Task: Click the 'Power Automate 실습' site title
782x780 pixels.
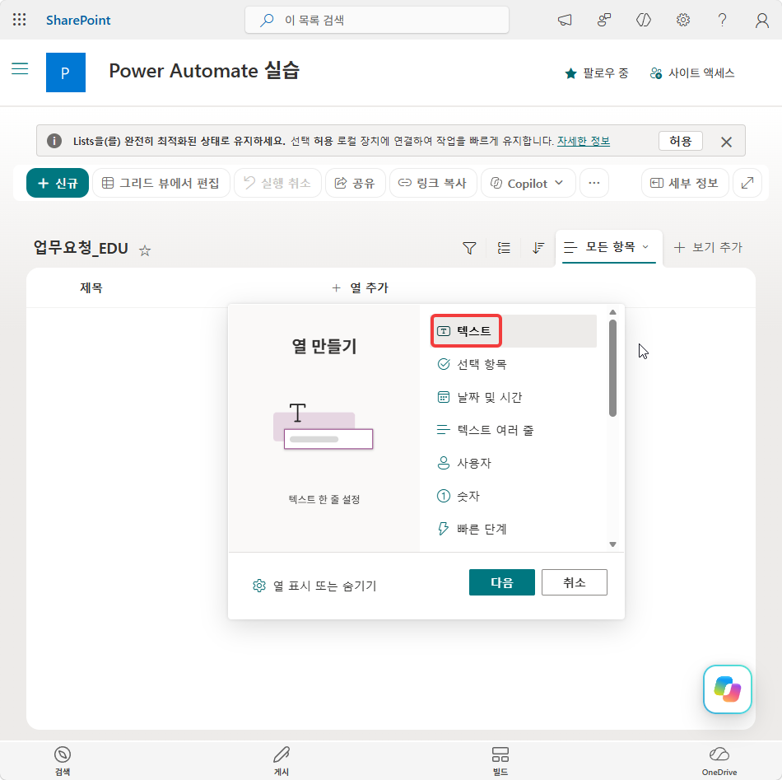Action: coord(204,71)
